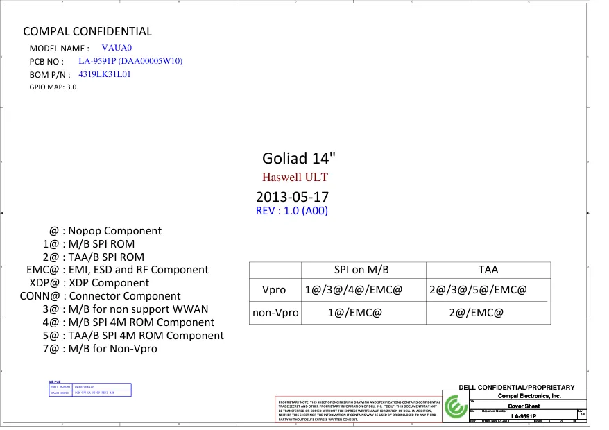
Task: Click the Haswell ULT subtitle
Action: tap(295, 177)
